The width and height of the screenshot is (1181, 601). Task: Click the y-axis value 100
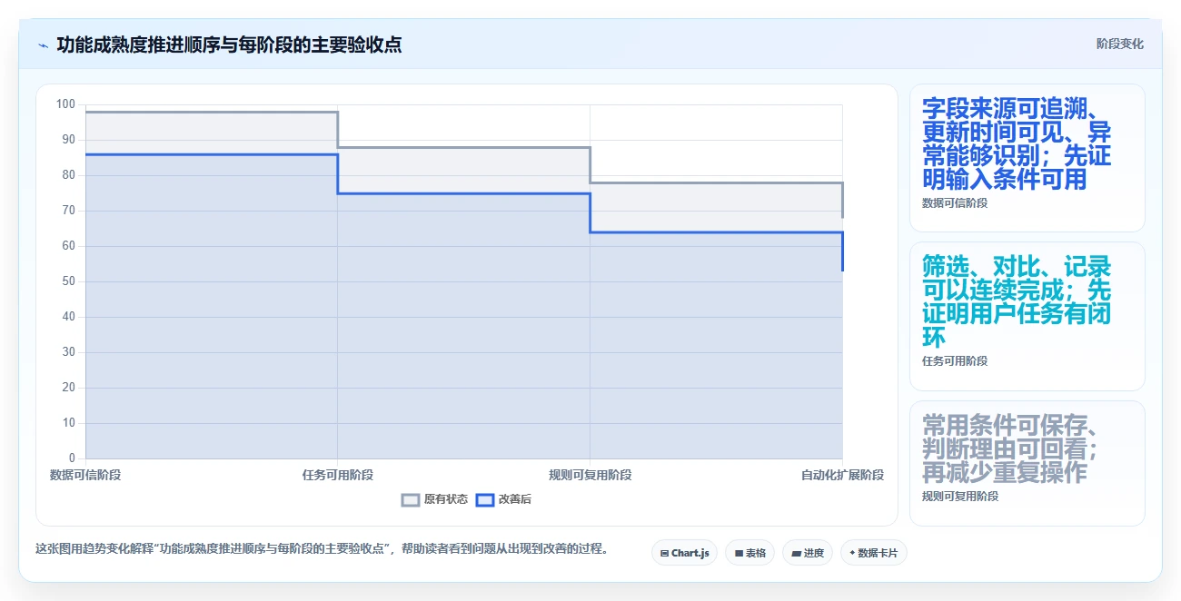[65, 104]
